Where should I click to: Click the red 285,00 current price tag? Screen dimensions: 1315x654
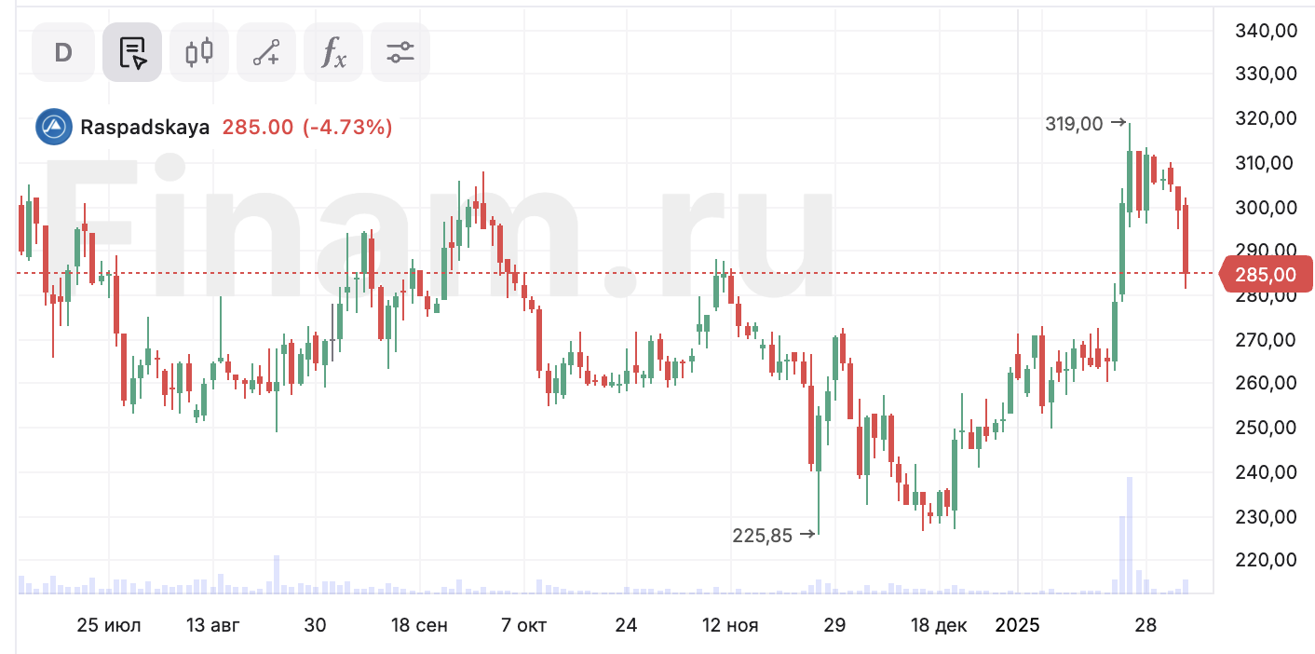point(1265,275)
